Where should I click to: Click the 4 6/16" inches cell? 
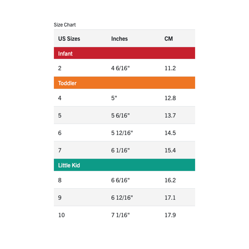[x=121, y=68]
